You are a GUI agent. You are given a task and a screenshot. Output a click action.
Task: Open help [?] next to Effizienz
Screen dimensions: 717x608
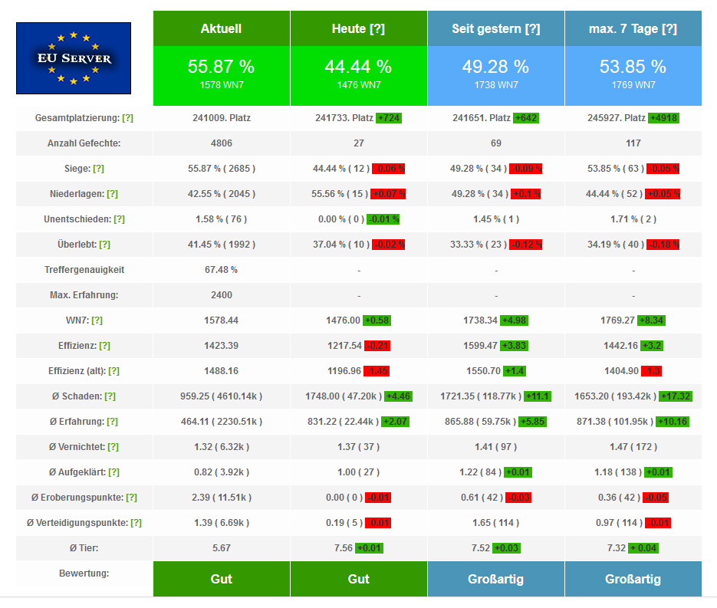104,346
